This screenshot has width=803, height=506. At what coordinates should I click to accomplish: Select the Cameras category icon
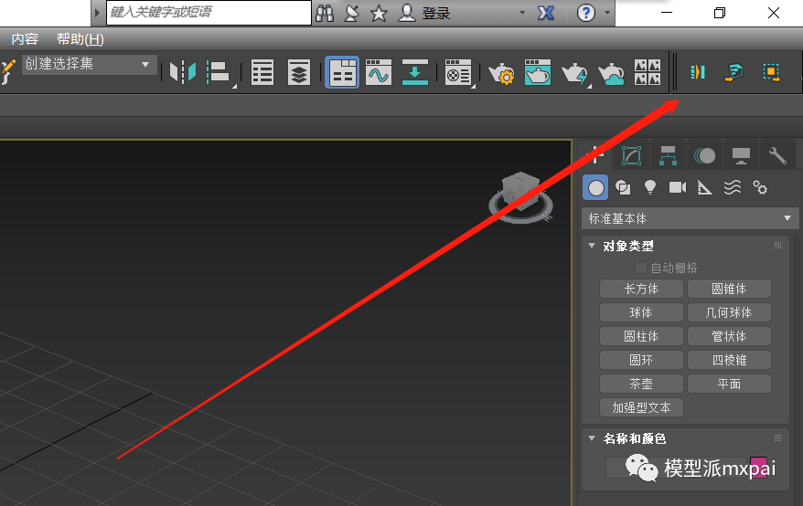(678, 188)
